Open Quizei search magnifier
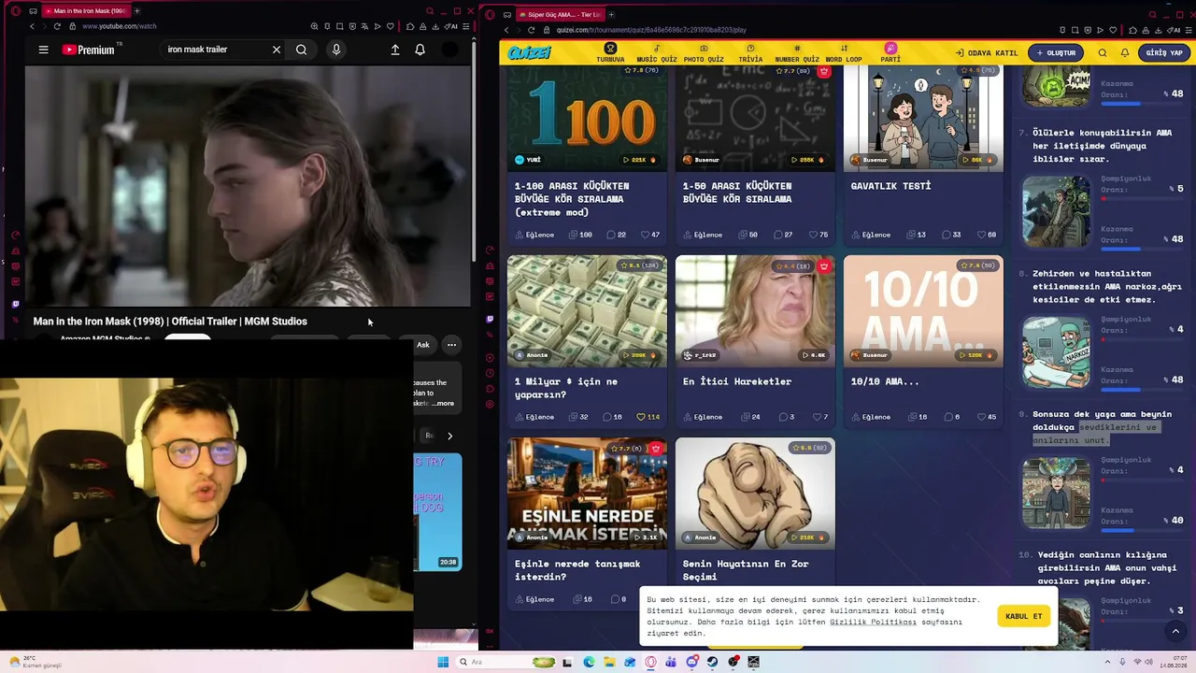 click(1103, 53)
